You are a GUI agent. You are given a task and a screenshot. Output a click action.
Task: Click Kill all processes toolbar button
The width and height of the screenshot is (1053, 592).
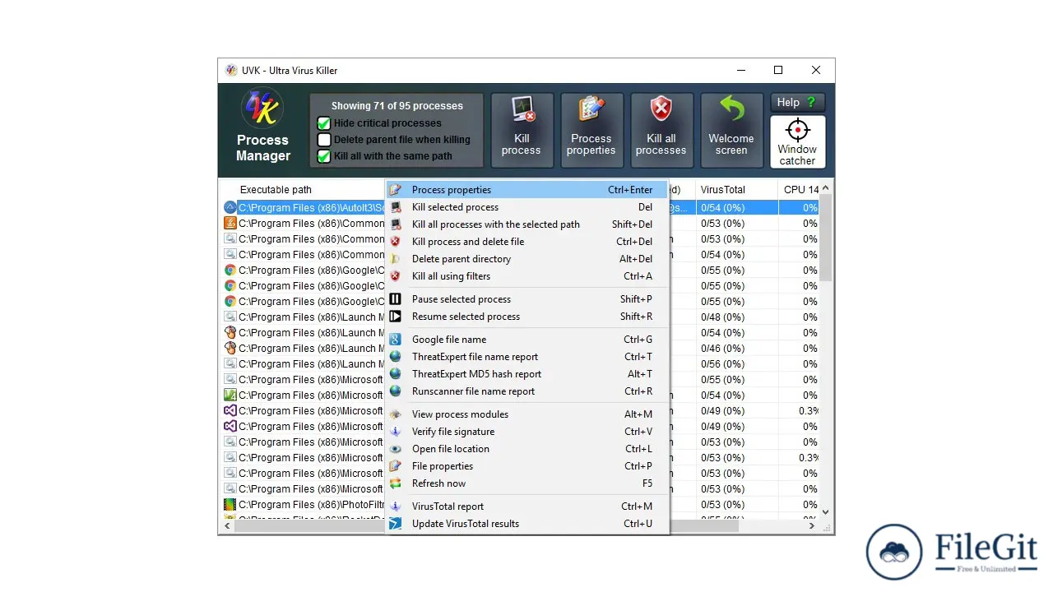pos(661,130)
